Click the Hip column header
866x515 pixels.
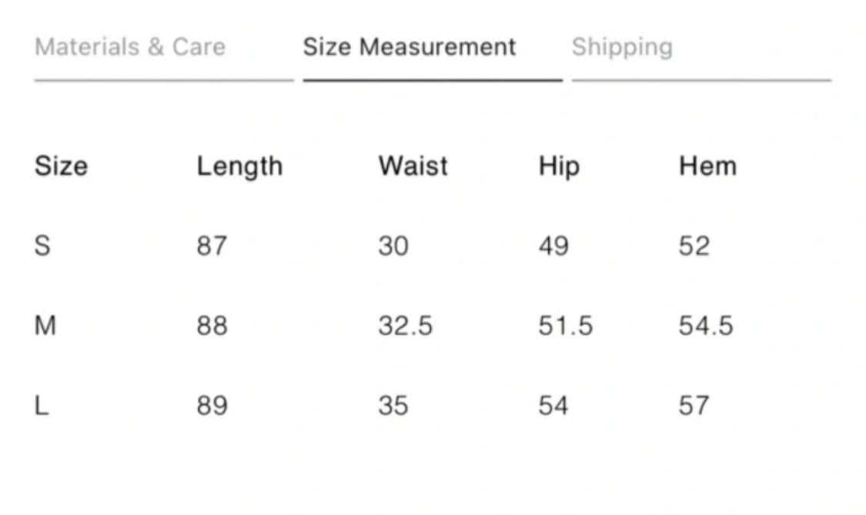click(559, 166)
